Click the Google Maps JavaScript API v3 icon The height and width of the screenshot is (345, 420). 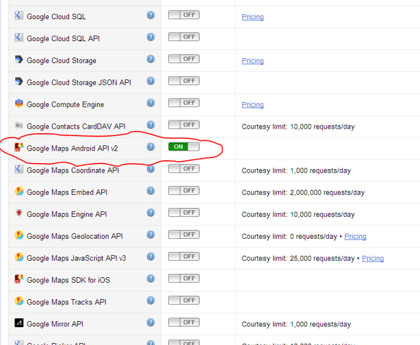(x=18, y=257)
